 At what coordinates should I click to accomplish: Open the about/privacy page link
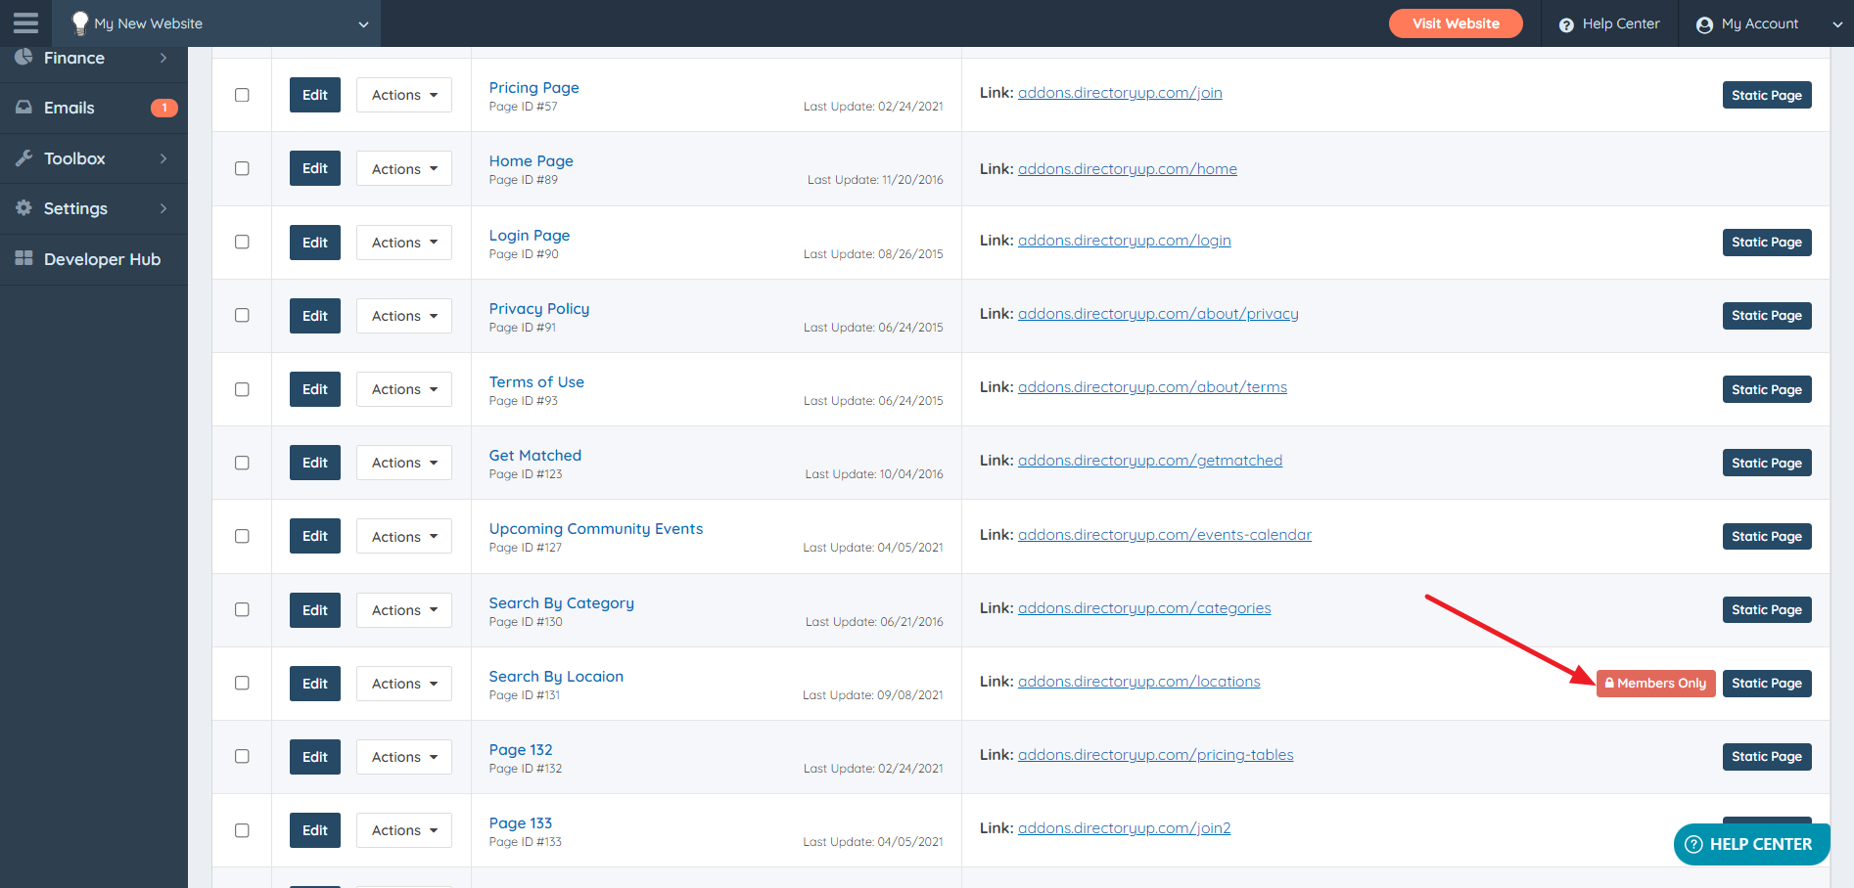(1158, 314)
